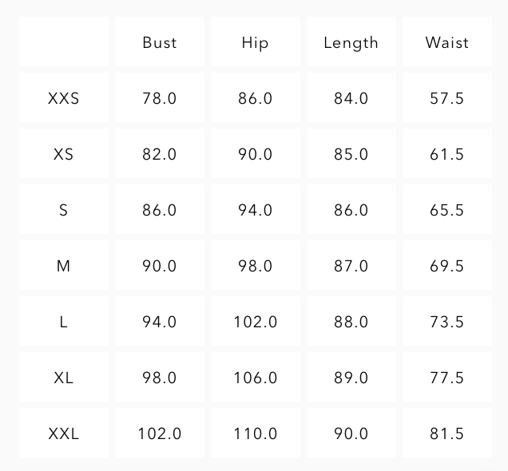
Task: Select the Waist column header
Action: [x=447, y=42]
